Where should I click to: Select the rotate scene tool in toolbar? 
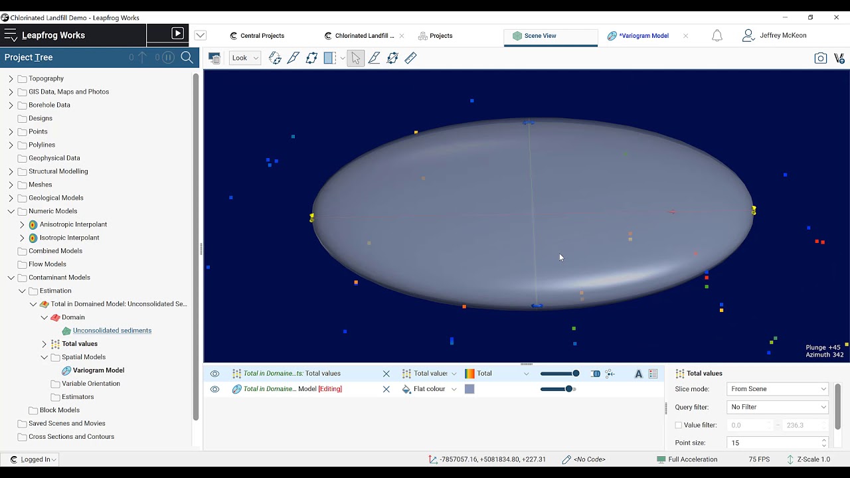(275, 58)
